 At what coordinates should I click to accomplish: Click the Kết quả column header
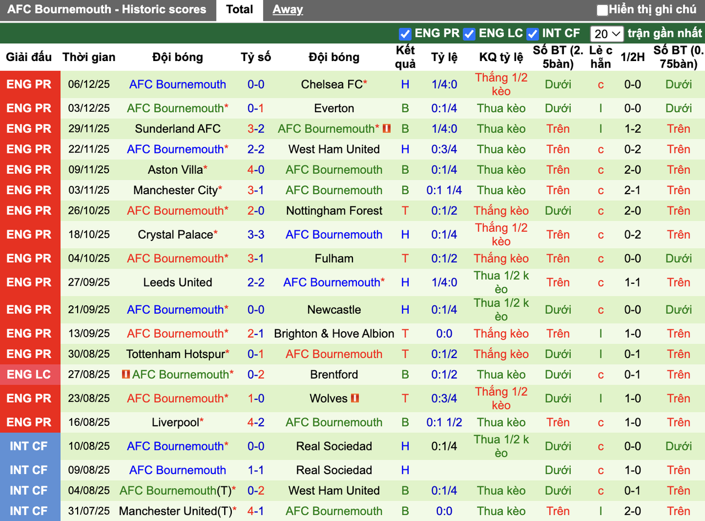pyautogui.click(x=405, y=57)
